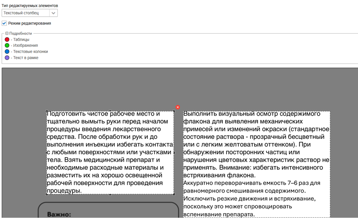This screenshot has width=358, height=218.
Task: Click top-left resize handle of left text block
Action: [47, 111]
